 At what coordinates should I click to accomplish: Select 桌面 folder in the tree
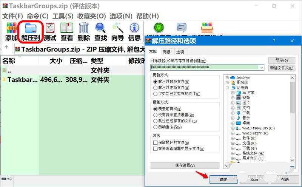(x=243, y=123)
